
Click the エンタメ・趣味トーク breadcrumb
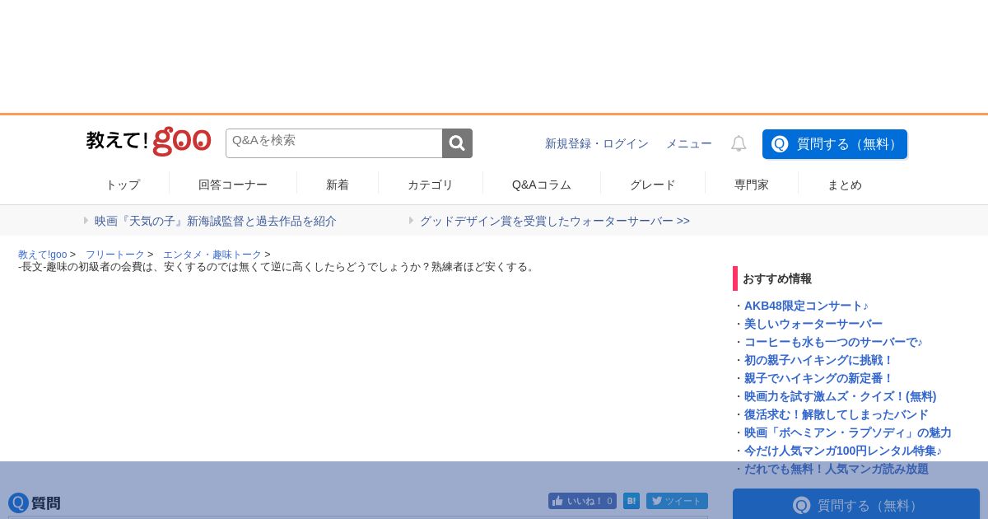click(212, 255)
